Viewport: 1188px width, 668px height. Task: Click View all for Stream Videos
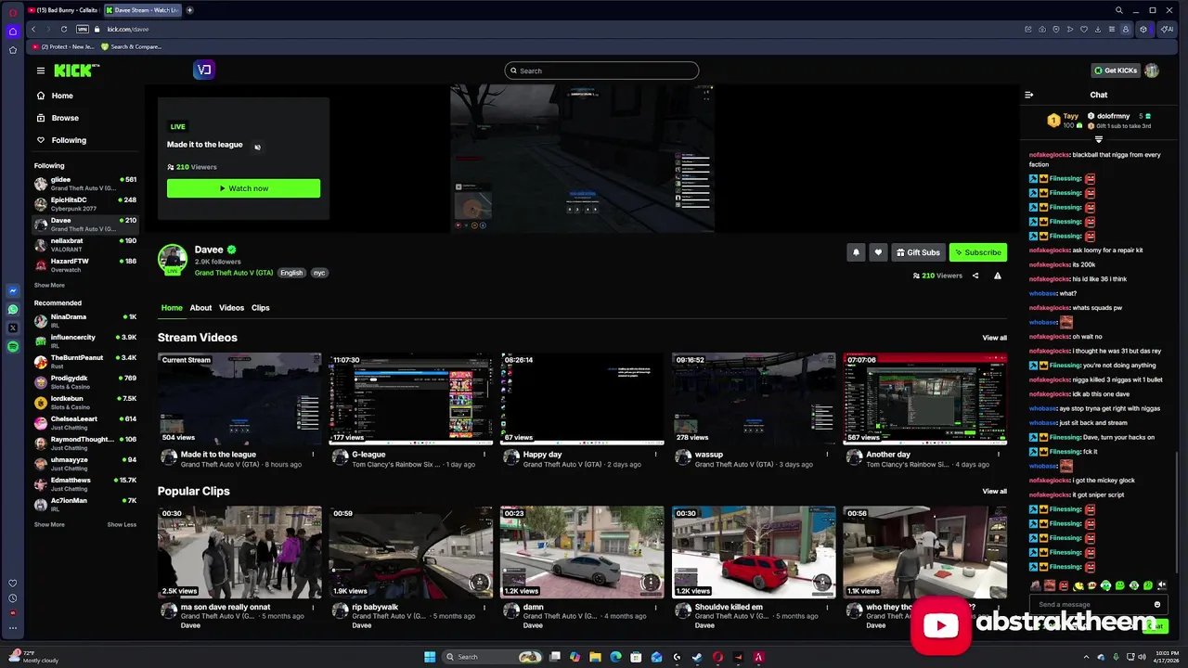994,338
